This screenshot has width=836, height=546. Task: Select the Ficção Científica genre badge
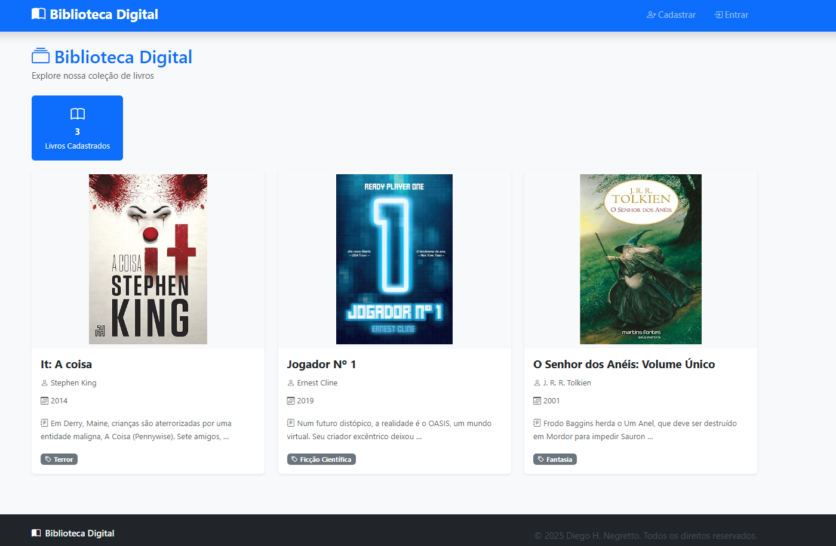click(x=321, y=459)
